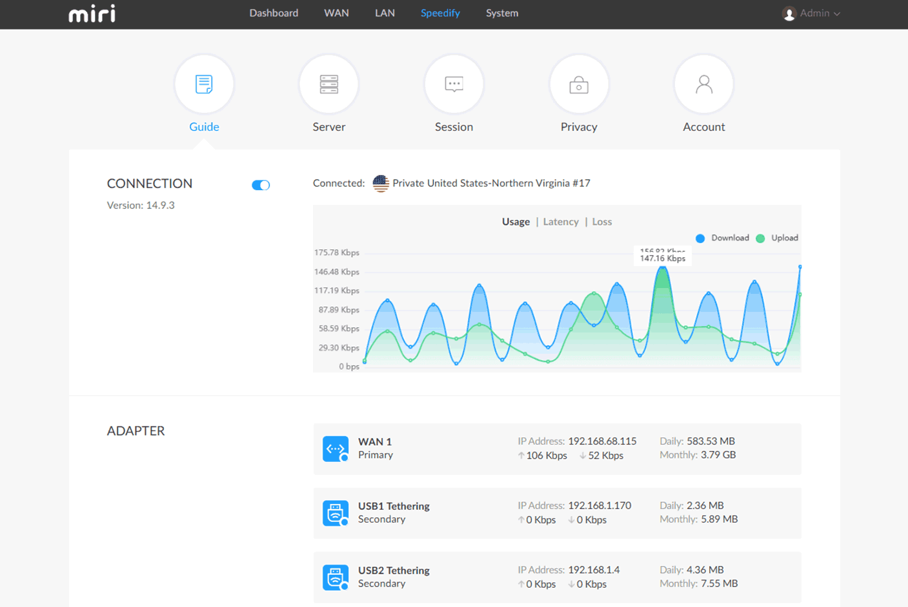Switch to the WAN menu tab
The image size is (908, 607).
[x=336, y=13]
